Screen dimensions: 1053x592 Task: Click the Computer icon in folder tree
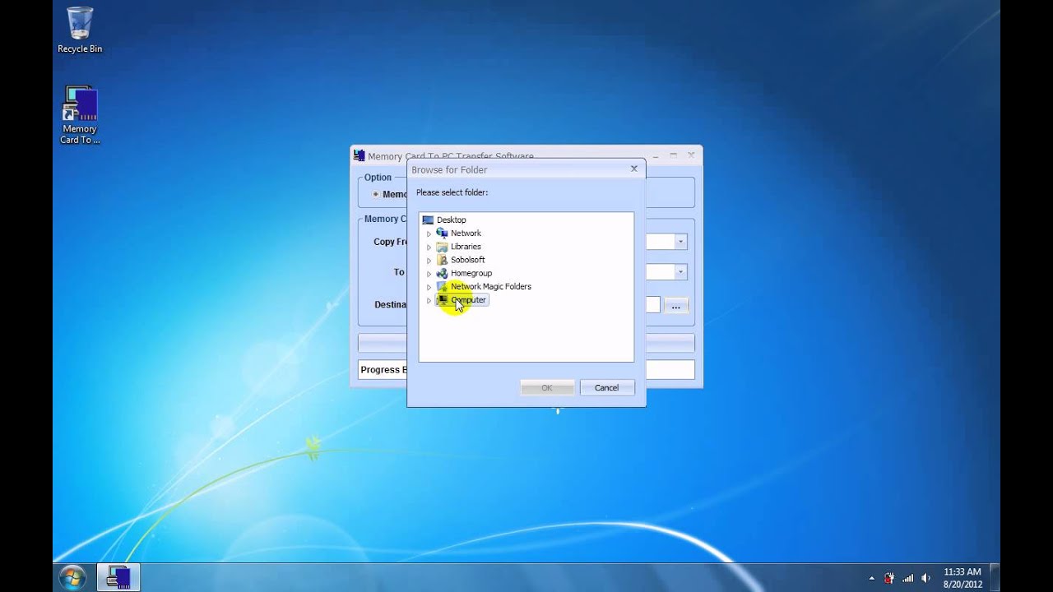coord(442,300)
